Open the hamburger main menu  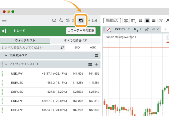click(4, 21)
